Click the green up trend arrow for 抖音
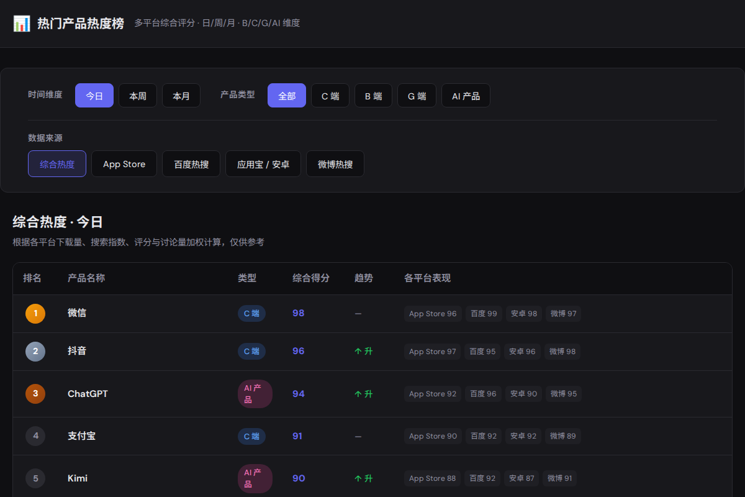Screen dimensions: 745x497 363,351
